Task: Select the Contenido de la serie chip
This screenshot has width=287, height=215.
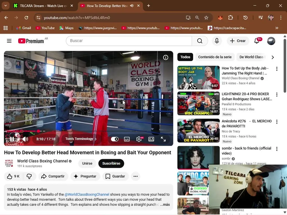Action: click(x=215, y=57)
